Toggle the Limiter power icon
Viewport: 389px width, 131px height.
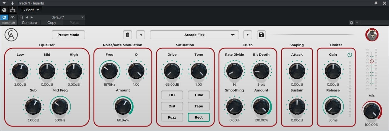[x=350, y=55]
